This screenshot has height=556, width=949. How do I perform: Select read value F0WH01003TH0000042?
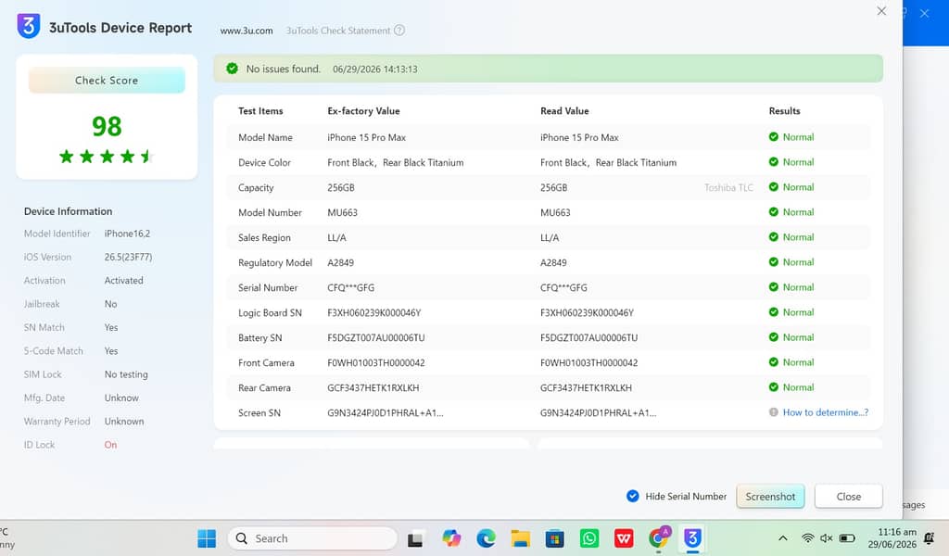tap(588, 363)
